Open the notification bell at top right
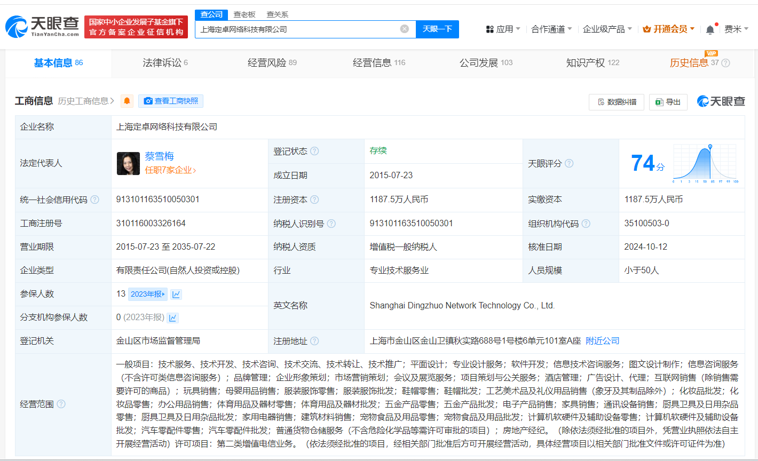 coord(710,29)
